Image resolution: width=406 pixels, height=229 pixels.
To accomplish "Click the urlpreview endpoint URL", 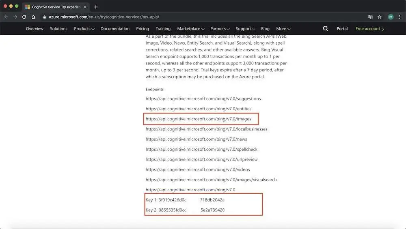I will [201, 159].
